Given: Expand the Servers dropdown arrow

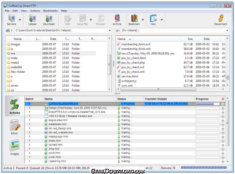Looking at the screenshot, I should (x=20, y=19).
